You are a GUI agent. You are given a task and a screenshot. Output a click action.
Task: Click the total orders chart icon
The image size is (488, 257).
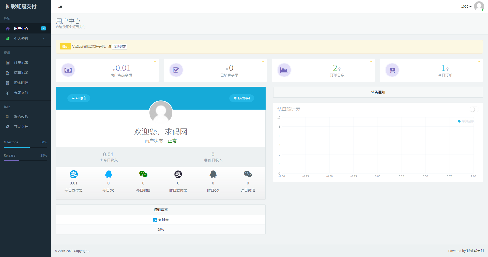point(284,70)
